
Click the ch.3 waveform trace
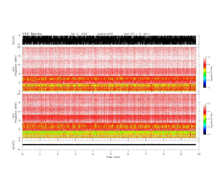click(x=109, y=145)
